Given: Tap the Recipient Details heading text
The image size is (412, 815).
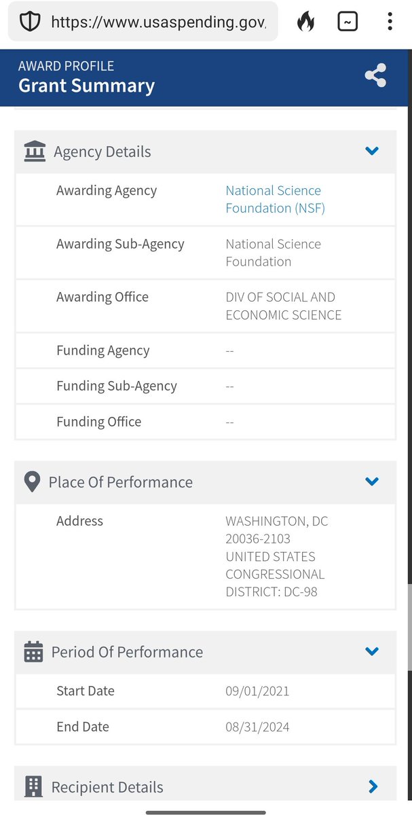Looking at the screenshot, I should [x=107, y=787].
